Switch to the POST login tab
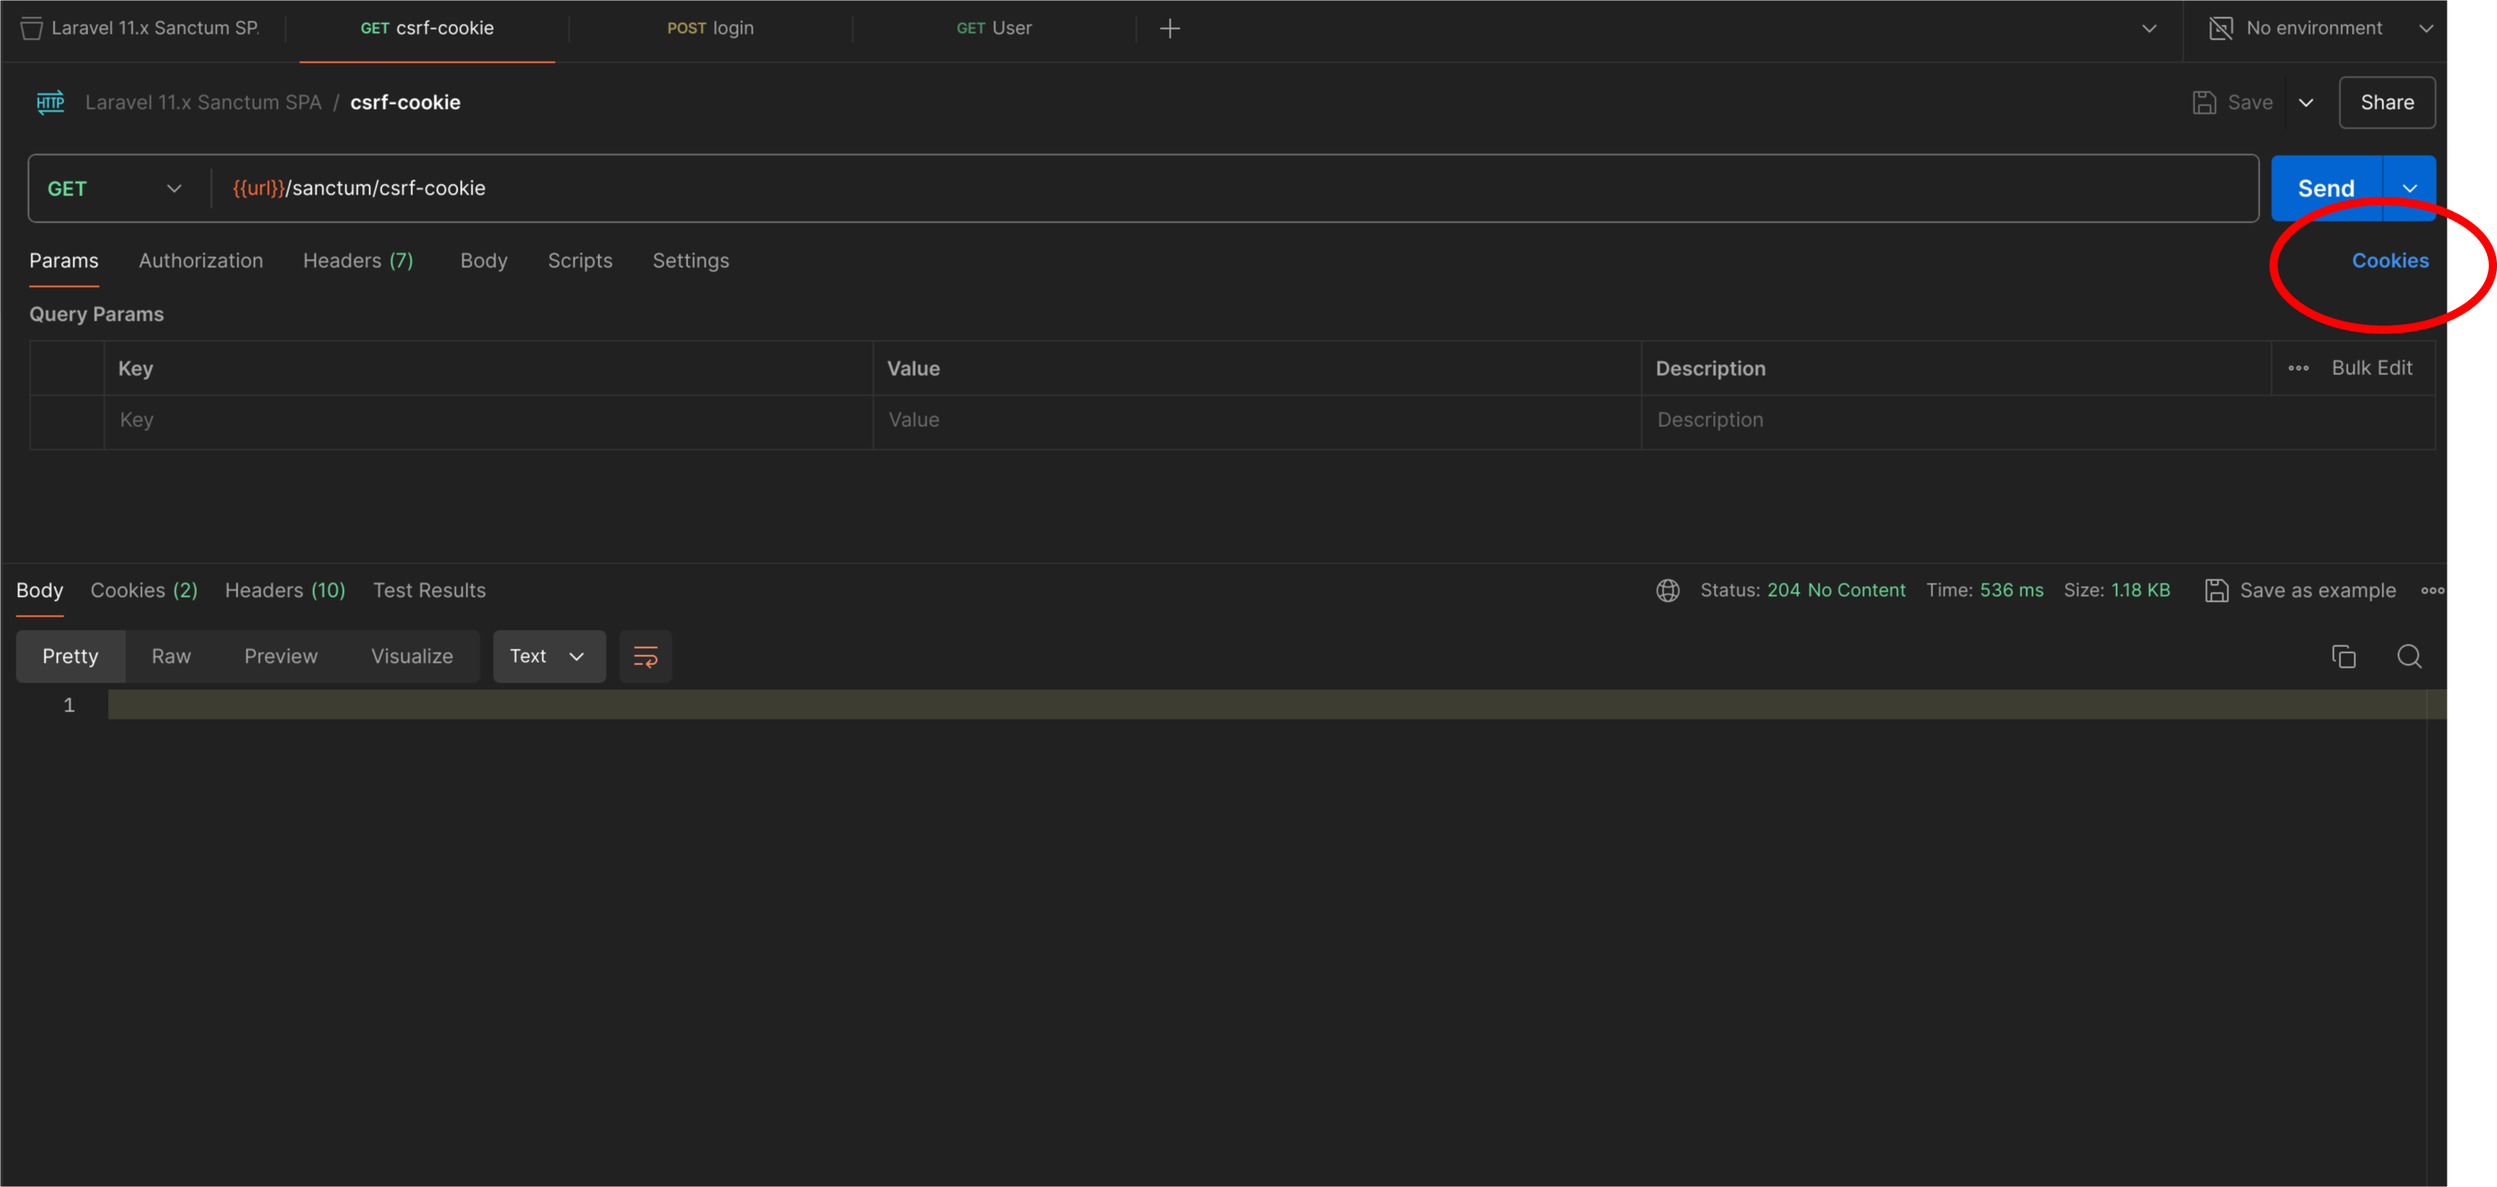Image resolution: width=2497 pixels, height=1187 pixels. pyautogui.click(x=711, y=28)
